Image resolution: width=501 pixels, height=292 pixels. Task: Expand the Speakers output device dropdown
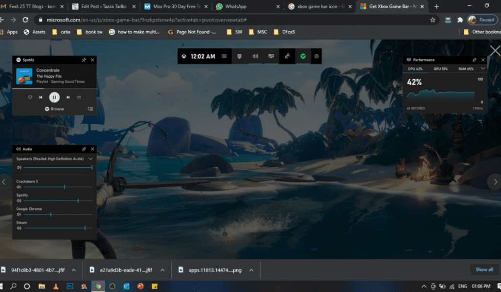91,159
